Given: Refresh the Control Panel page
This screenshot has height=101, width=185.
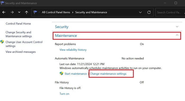Looking at the screenshot, I should pyautogui.click(x=149, y=12).
